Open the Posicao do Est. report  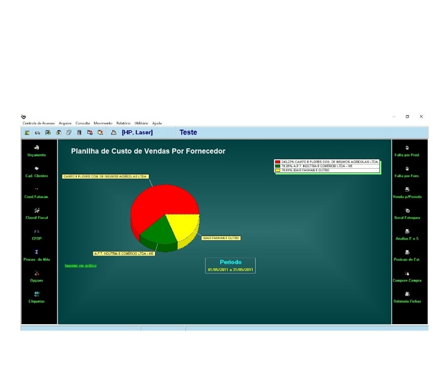407,252
